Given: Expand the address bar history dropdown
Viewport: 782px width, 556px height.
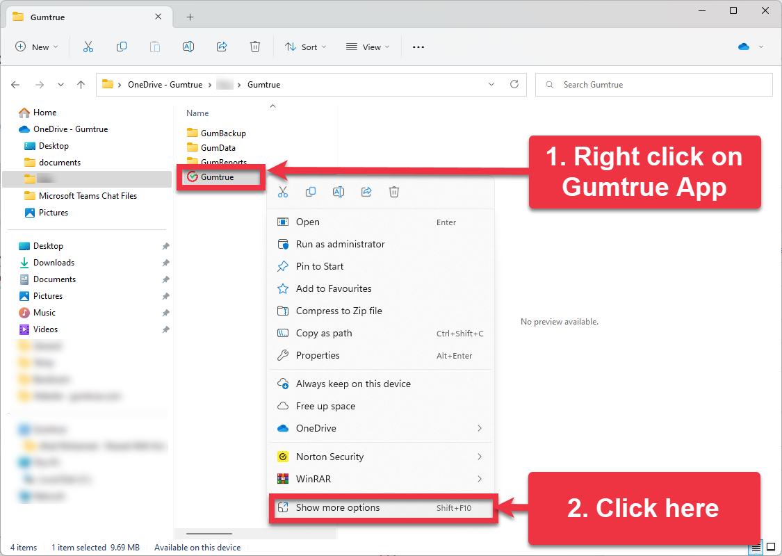Looking at the screenshot, I should (x=491, y=84).
